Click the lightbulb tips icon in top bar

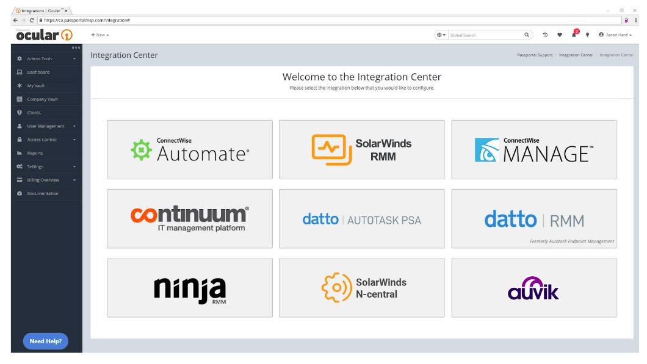[588, 35]
